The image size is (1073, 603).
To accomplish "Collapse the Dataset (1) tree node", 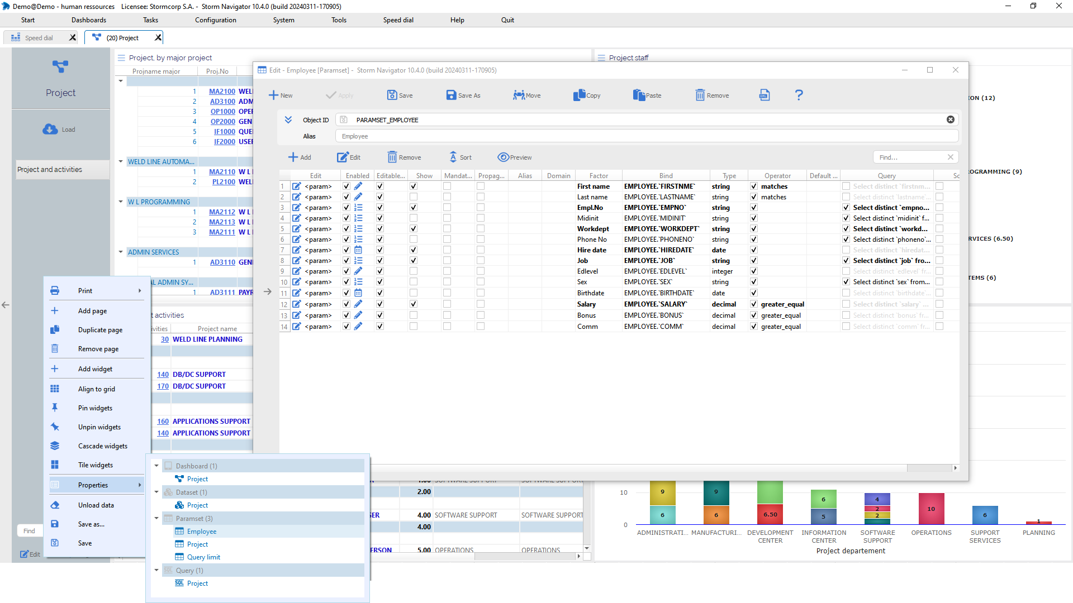I will [156, 492].
